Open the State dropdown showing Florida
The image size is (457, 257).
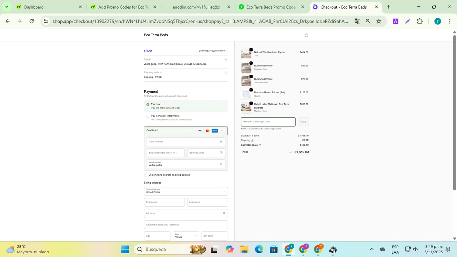[x=186, y=236]
